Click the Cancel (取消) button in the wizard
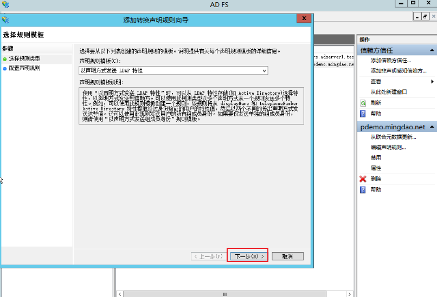Screen dimensions: 437x297 (287, 256)
